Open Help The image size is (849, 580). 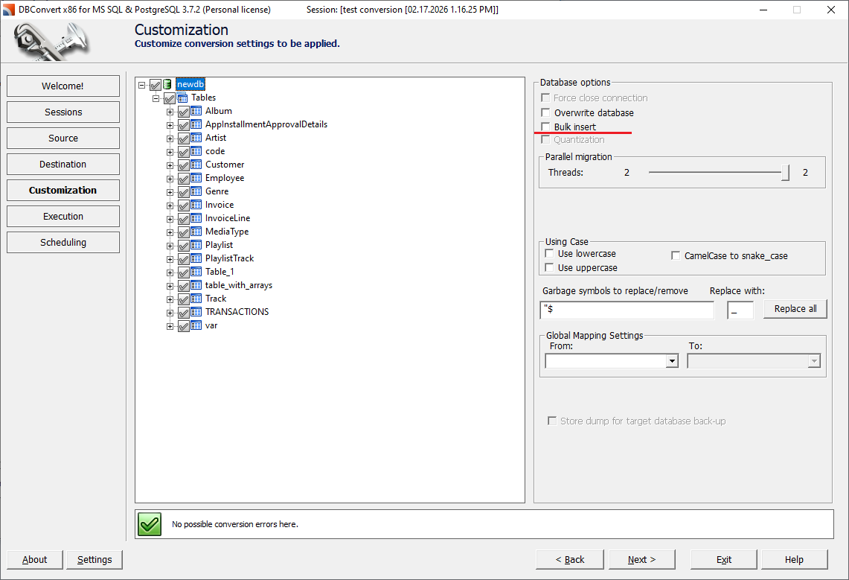(x=795, y=559)
